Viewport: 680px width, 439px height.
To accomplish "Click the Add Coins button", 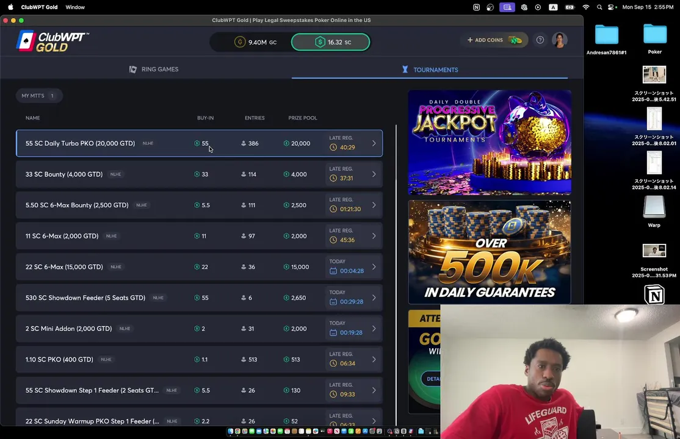I will pos(494,40).
